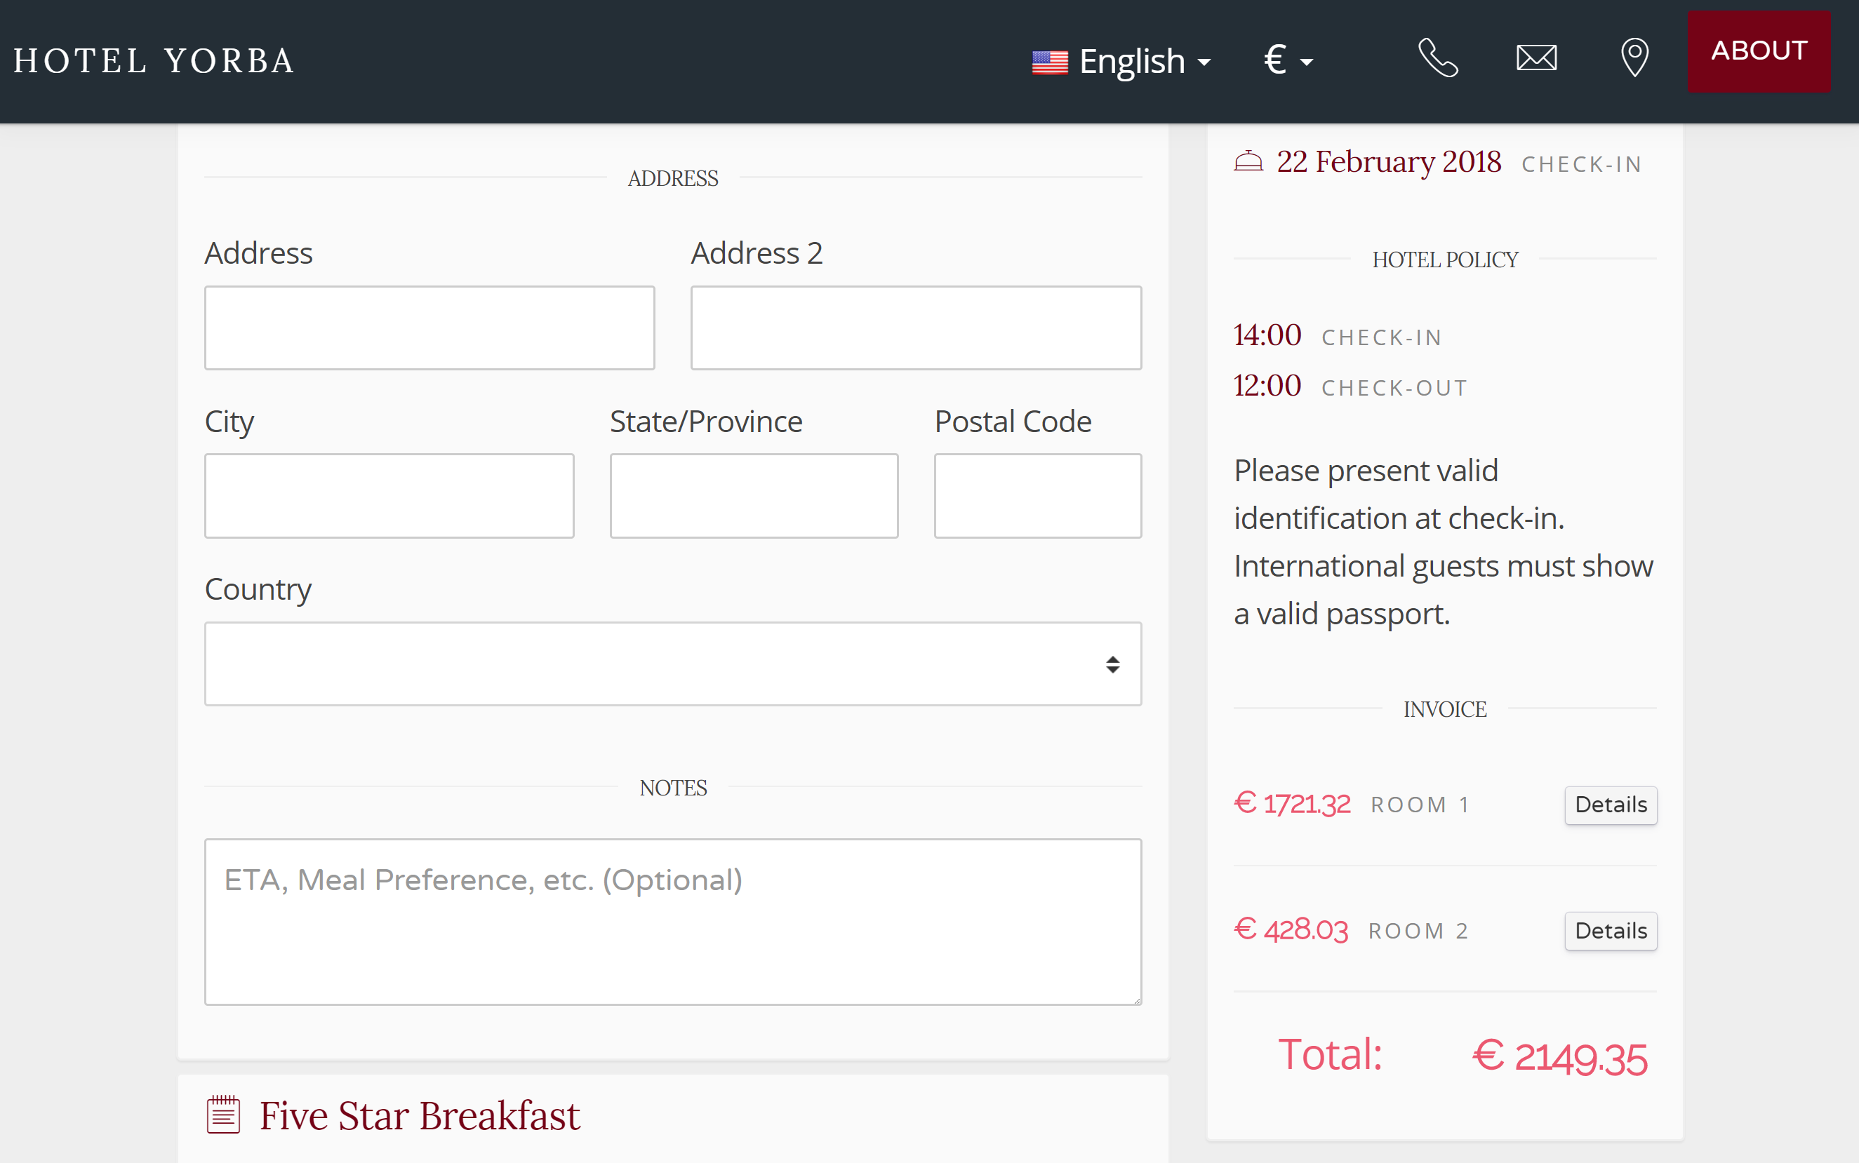Click the Five Star Breakfast menu icon
Viewport: 1859px width, 1163px height.
(x=222, y=1113)
